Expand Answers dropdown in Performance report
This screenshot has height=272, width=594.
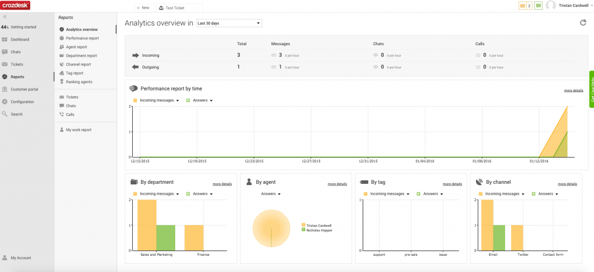point(211,101)
